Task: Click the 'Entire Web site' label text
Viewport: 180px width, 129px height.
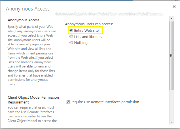Action: pos(86,30)
